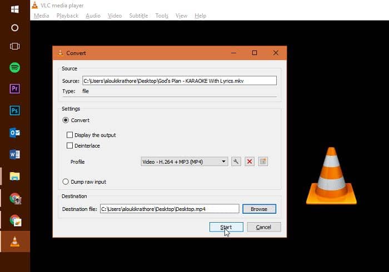Image resolution: width=389 pixels, height=272 pixels.
Task: Open the Tools menu
Action: click(x=162, y=16)
